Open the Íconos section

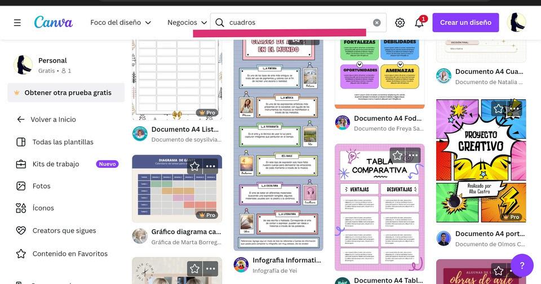click(43, 208)
